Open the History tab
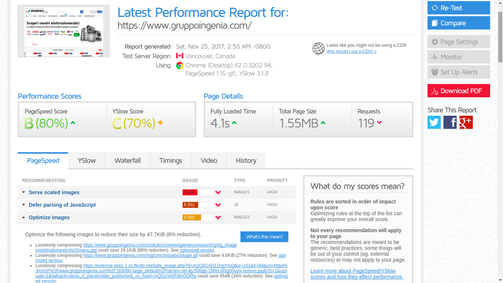 point(246,160)
